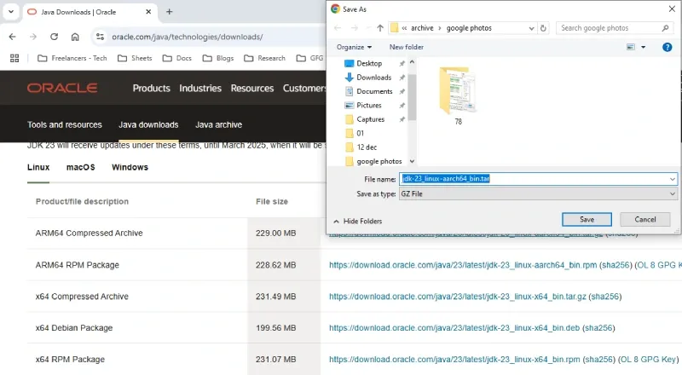The image size is (682, 375).
Task: Open a new Chrome tab
Action: click(169, 12)
